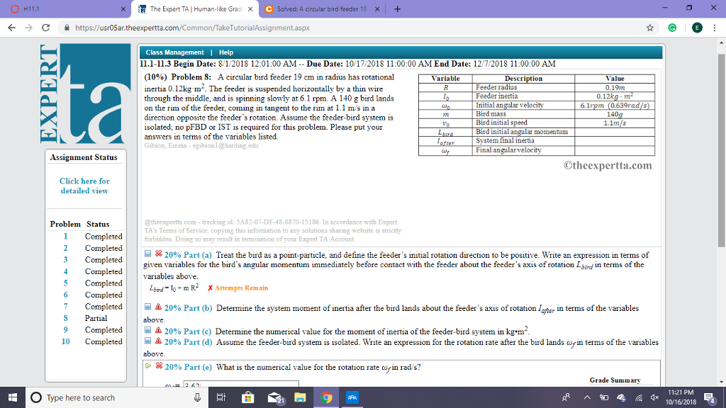
Task: Open problem 1 link
Action: click(65, 237)
